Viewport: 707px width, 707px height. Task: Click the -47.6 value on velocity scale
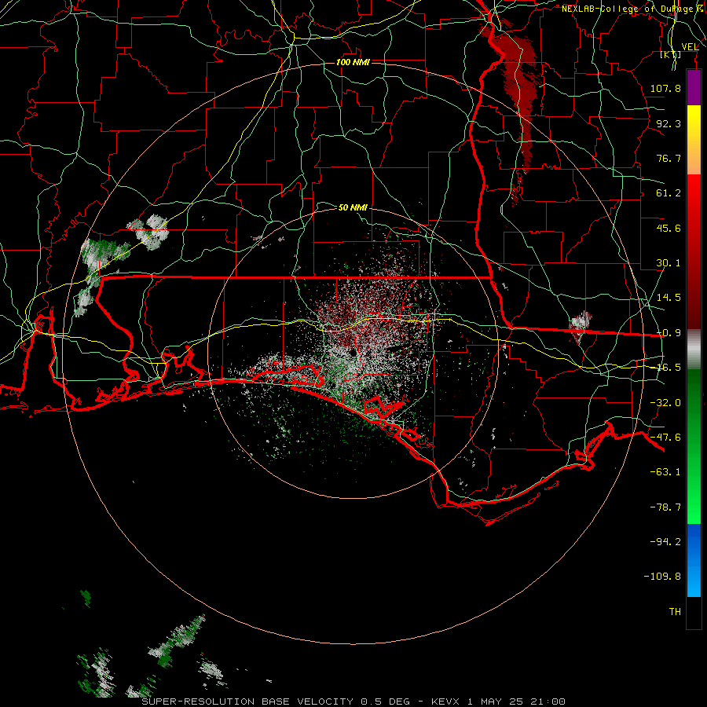(x=665, y=438)
